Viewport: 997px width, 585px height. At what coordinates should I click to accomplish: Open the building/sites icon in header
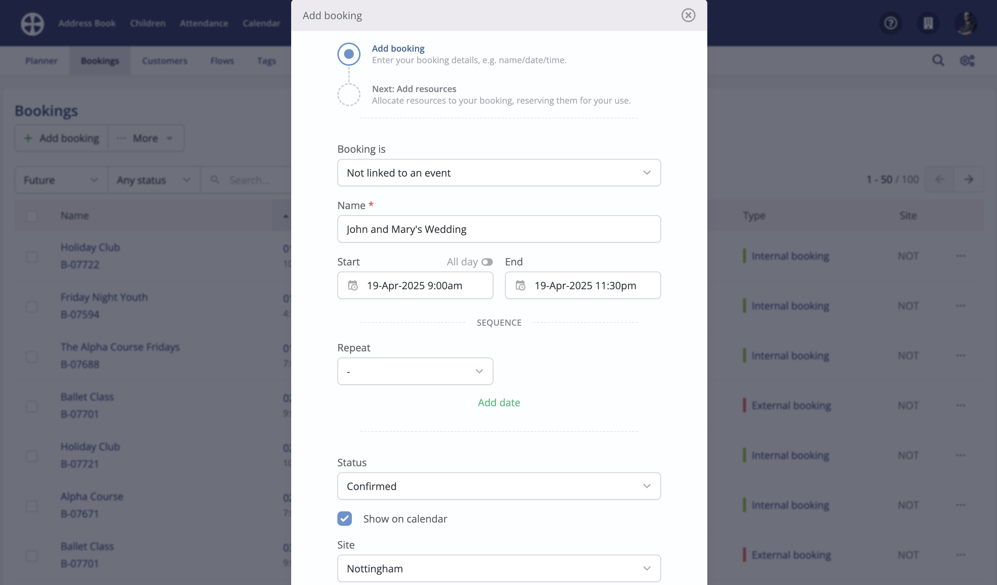928,23
